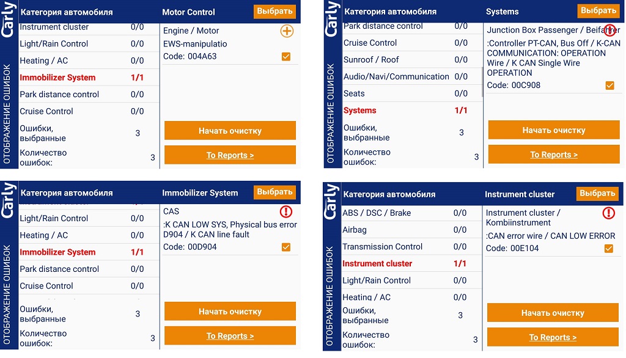Screen dimensions: 626x358
Task: Open the ABS / DSC / Brake category
Action: pyautogui.click(x=377, y=213)
